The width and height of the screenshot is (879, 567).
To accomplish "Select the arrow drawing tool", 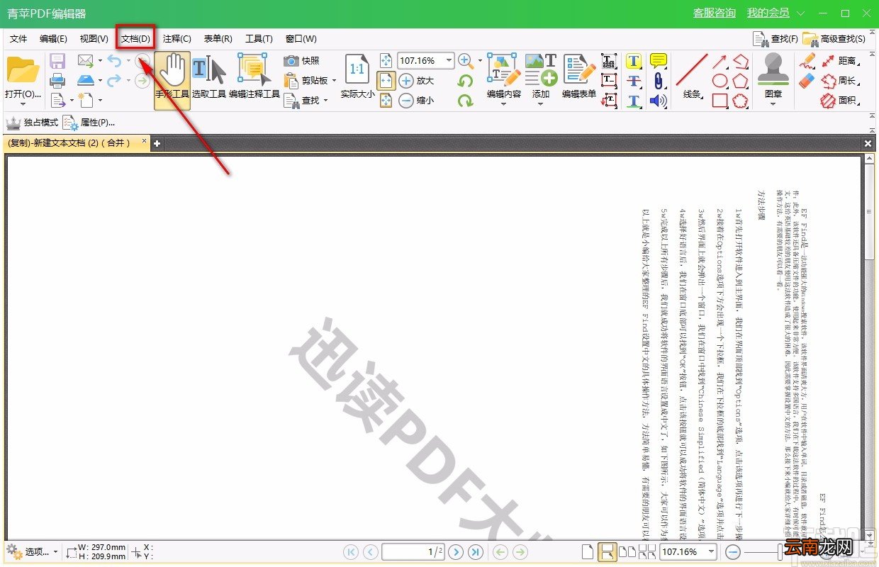I will [720, 61].
